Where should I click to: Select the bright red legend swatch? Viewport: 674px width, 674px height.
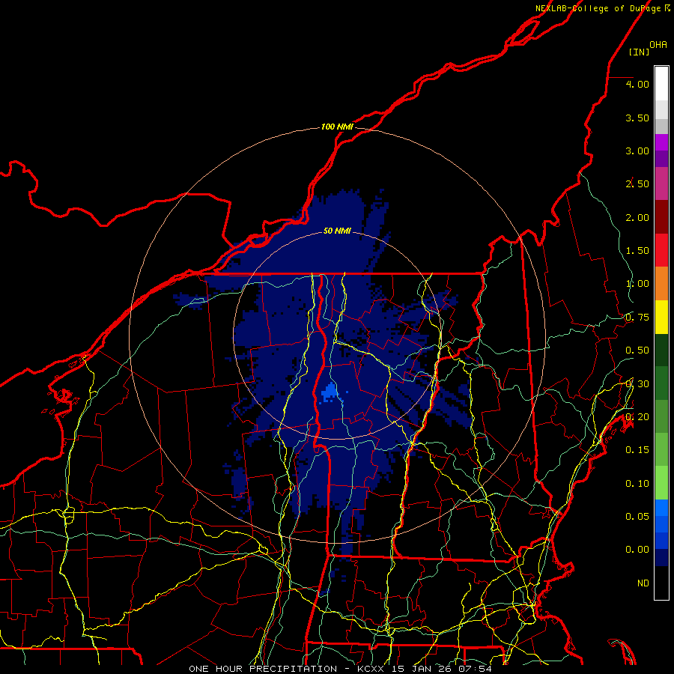tap(661, 250)
